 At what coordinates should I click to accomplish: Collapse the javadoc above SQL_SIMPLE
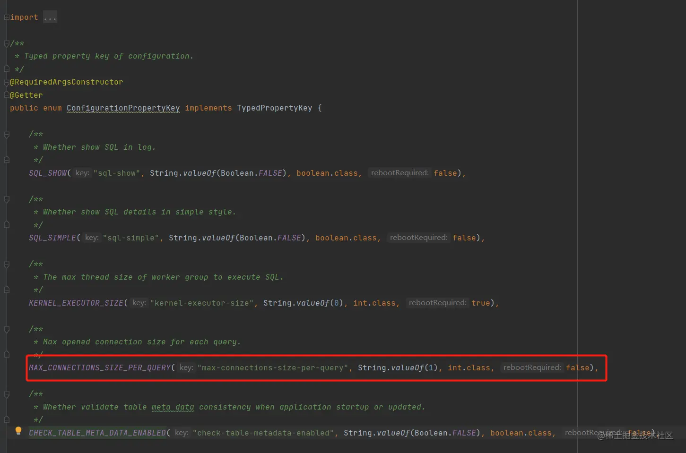(7, 200)
